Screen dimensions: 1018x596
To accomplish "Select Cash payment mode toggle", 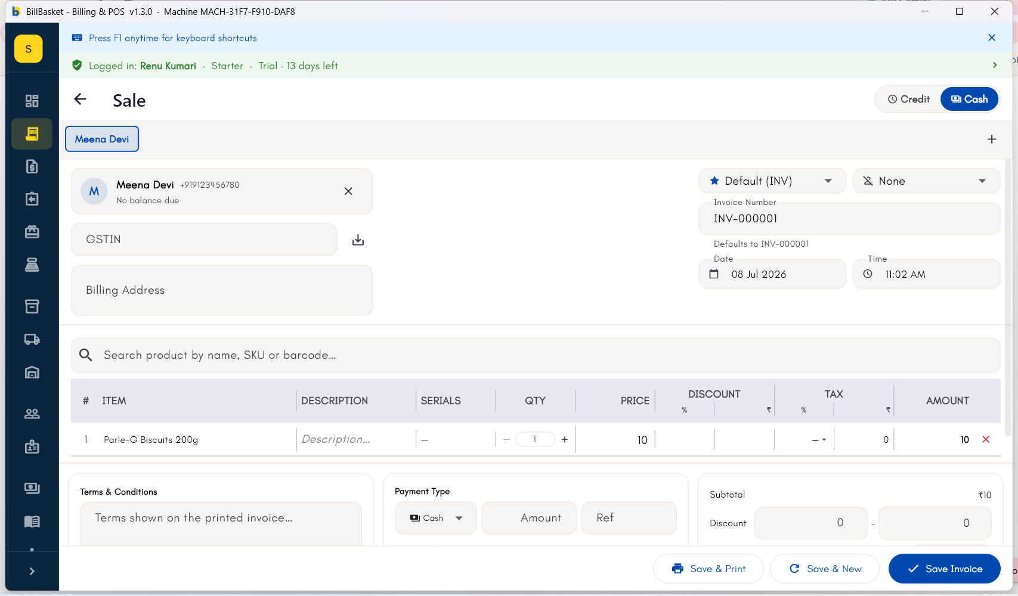I will (x=969, y=99).
